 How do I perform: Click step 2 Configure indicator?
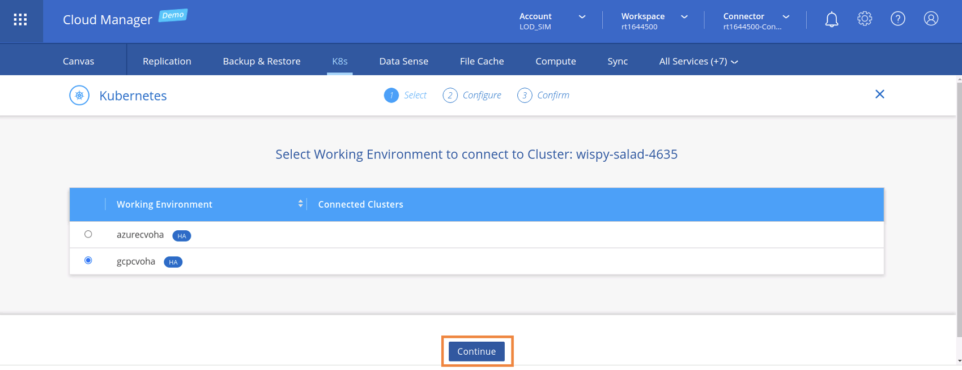click(x=472, y=95)
